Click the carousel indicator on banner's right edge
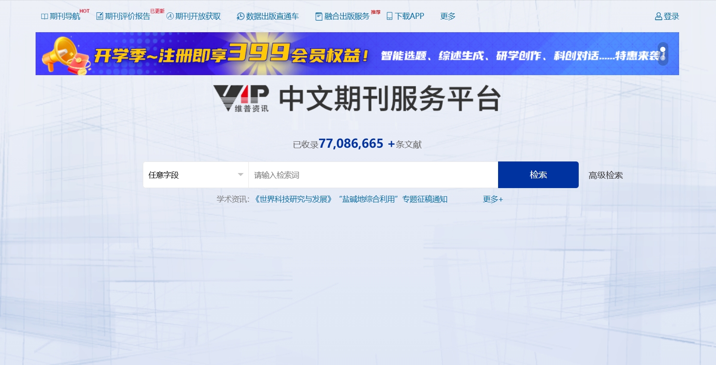The image size is (716, 365). 663,54
